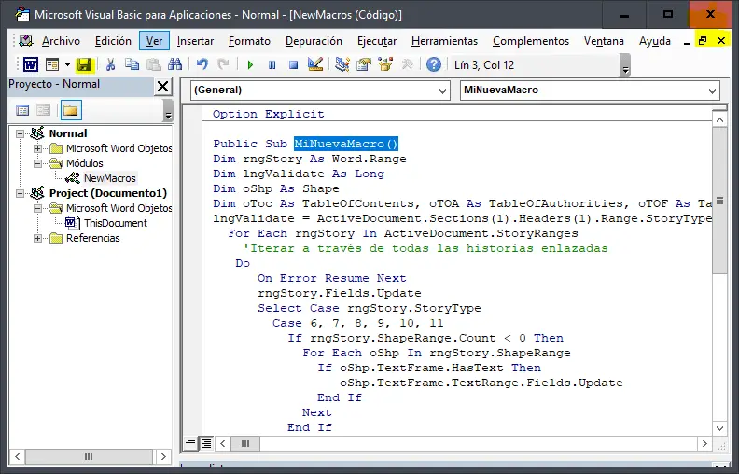Open the Ventana menu
The height and width of the screenshot is (474, 739).
[x=604, y=41]
